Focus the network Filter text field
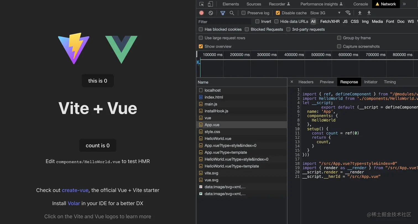 pyautogui.click(x=224, y=22)
